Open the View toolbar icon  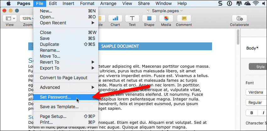(9, 18)
